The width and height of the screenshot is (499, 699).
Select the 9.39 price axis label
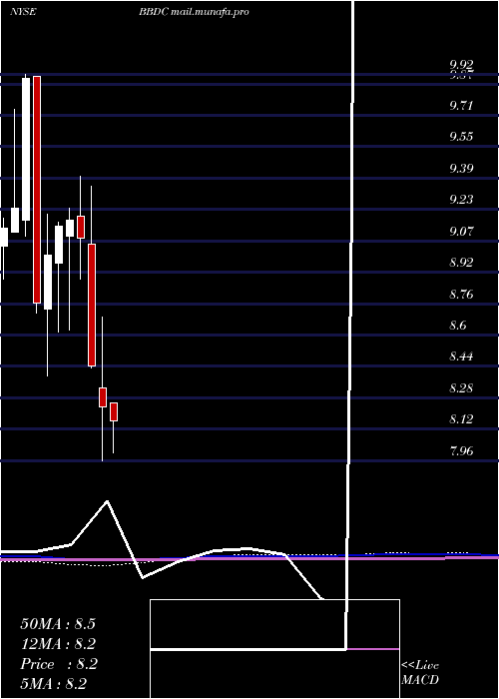[461, 168]
